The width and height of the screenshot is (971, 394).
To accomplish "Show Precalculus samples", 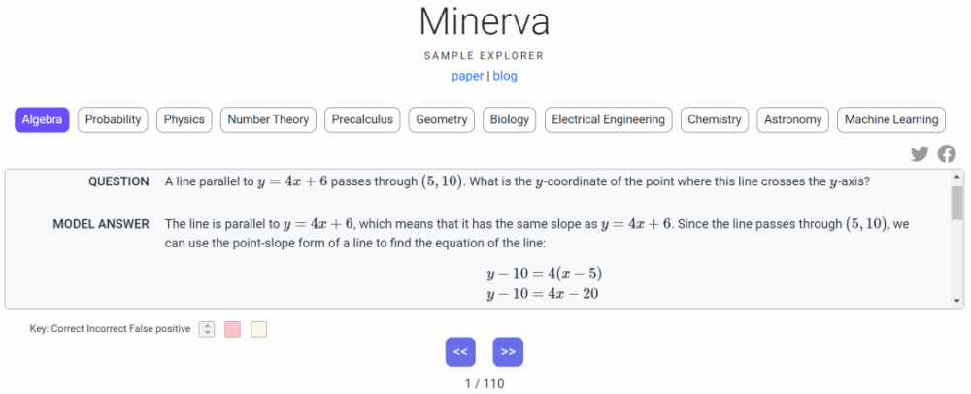I will pyautogui.click(x=362, y=120).
